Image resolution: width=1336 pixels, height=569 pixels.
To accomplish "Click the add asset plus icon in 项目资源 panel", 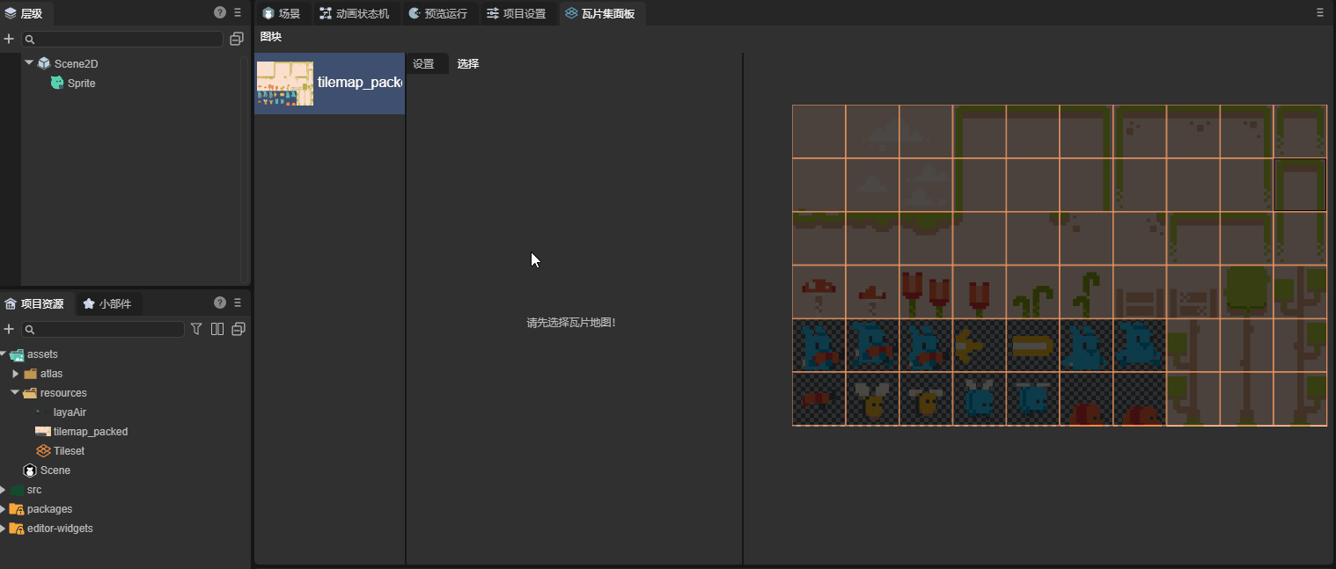I will [x=9, y=329].
